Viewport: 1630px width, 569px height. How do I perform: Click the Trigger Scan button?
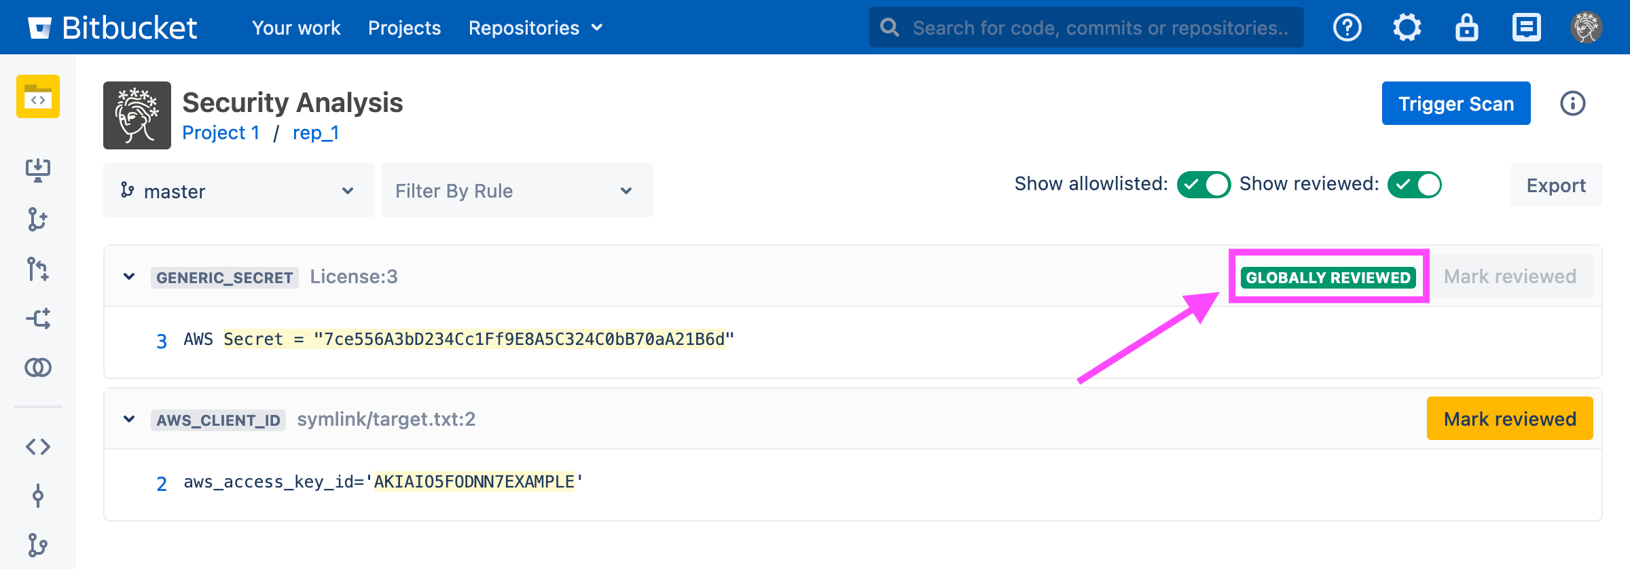(x=1455, y=103)
